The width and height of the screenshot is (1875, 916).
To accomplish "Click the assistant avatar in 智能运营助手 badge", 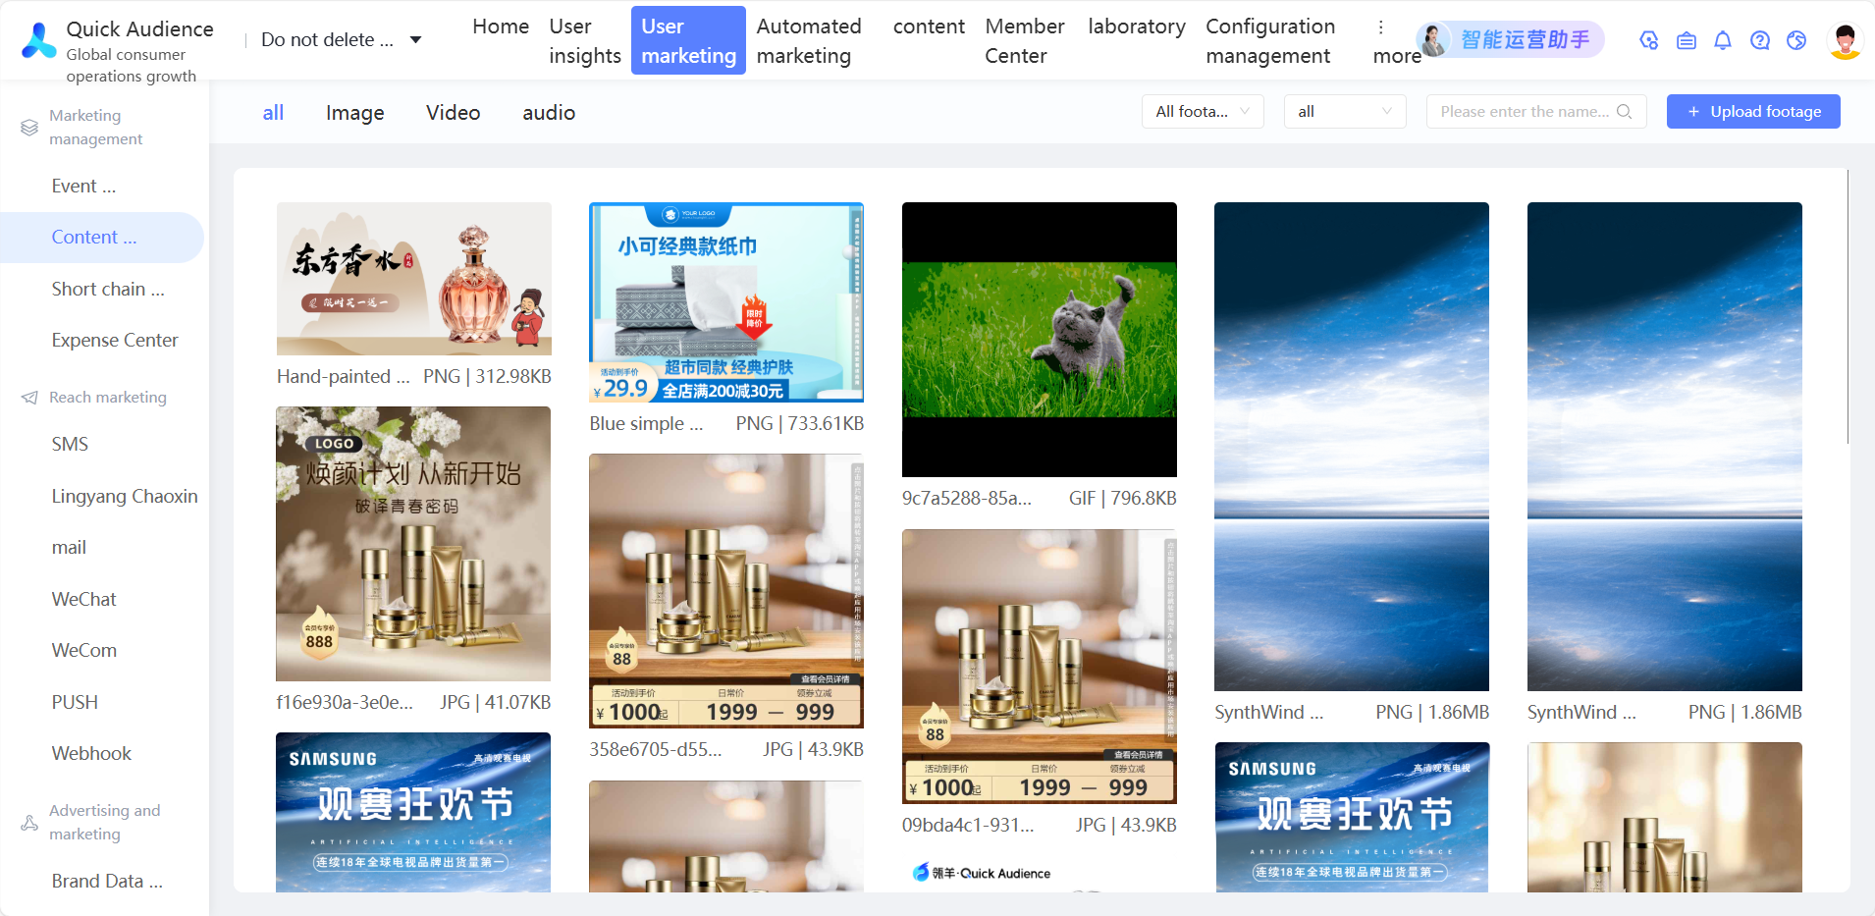I will pyautogui.click(x=1434, y=40).
